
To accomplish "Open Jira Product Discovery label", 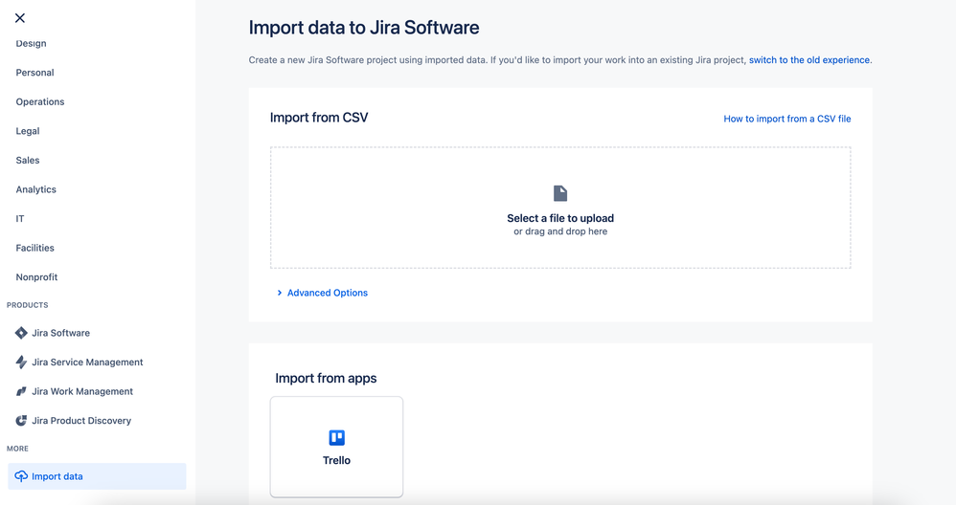I will pyautogui.click(x=81, y=421).
